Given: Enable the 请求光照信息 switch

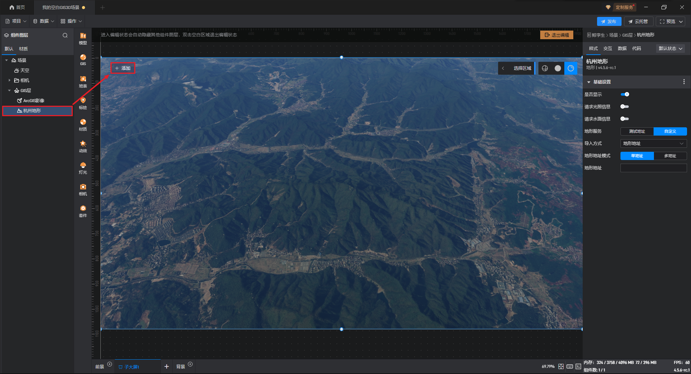Looking at the screenshot, I should coord(625,106).
